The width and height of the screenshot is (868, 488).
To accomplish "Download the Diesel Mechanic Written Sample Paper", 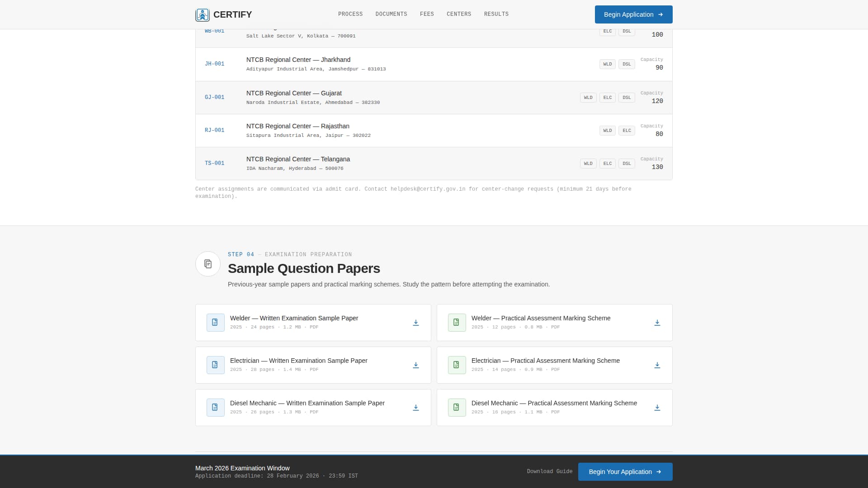I will coord(416,408).
